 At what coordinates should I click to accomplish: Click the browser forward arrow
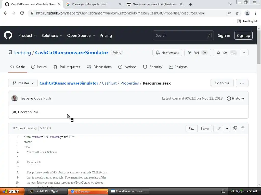(14, 13)
